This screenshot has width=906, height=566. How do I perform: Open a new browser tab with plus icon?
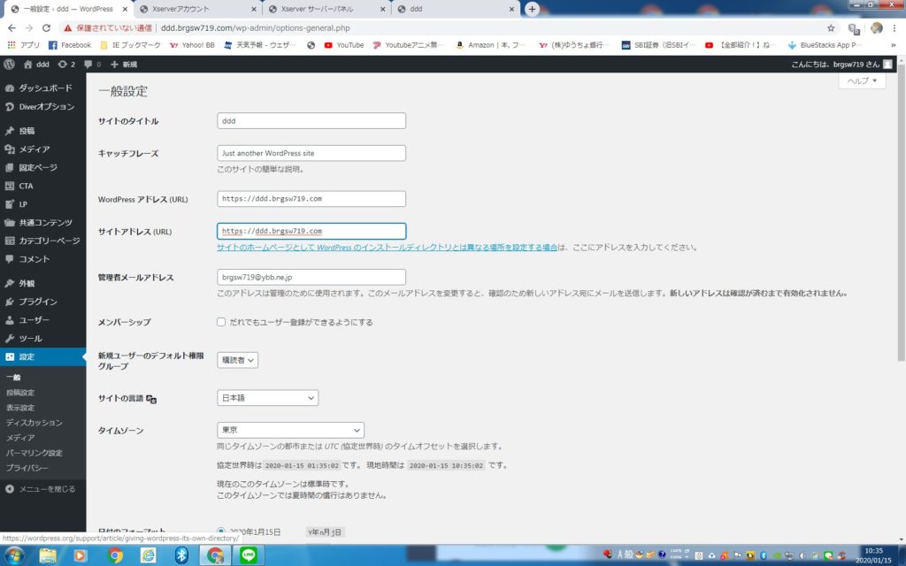point(532,9)
